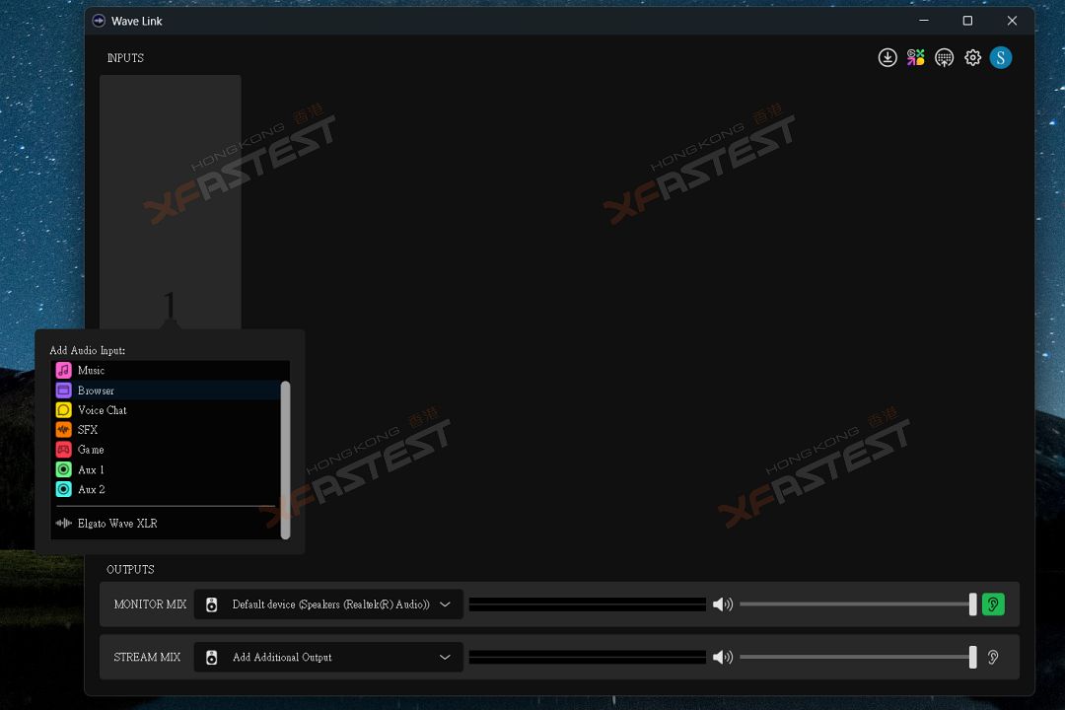Maximize the Wave Link window
Screen dimensions: 1065x710
[968, 21]
